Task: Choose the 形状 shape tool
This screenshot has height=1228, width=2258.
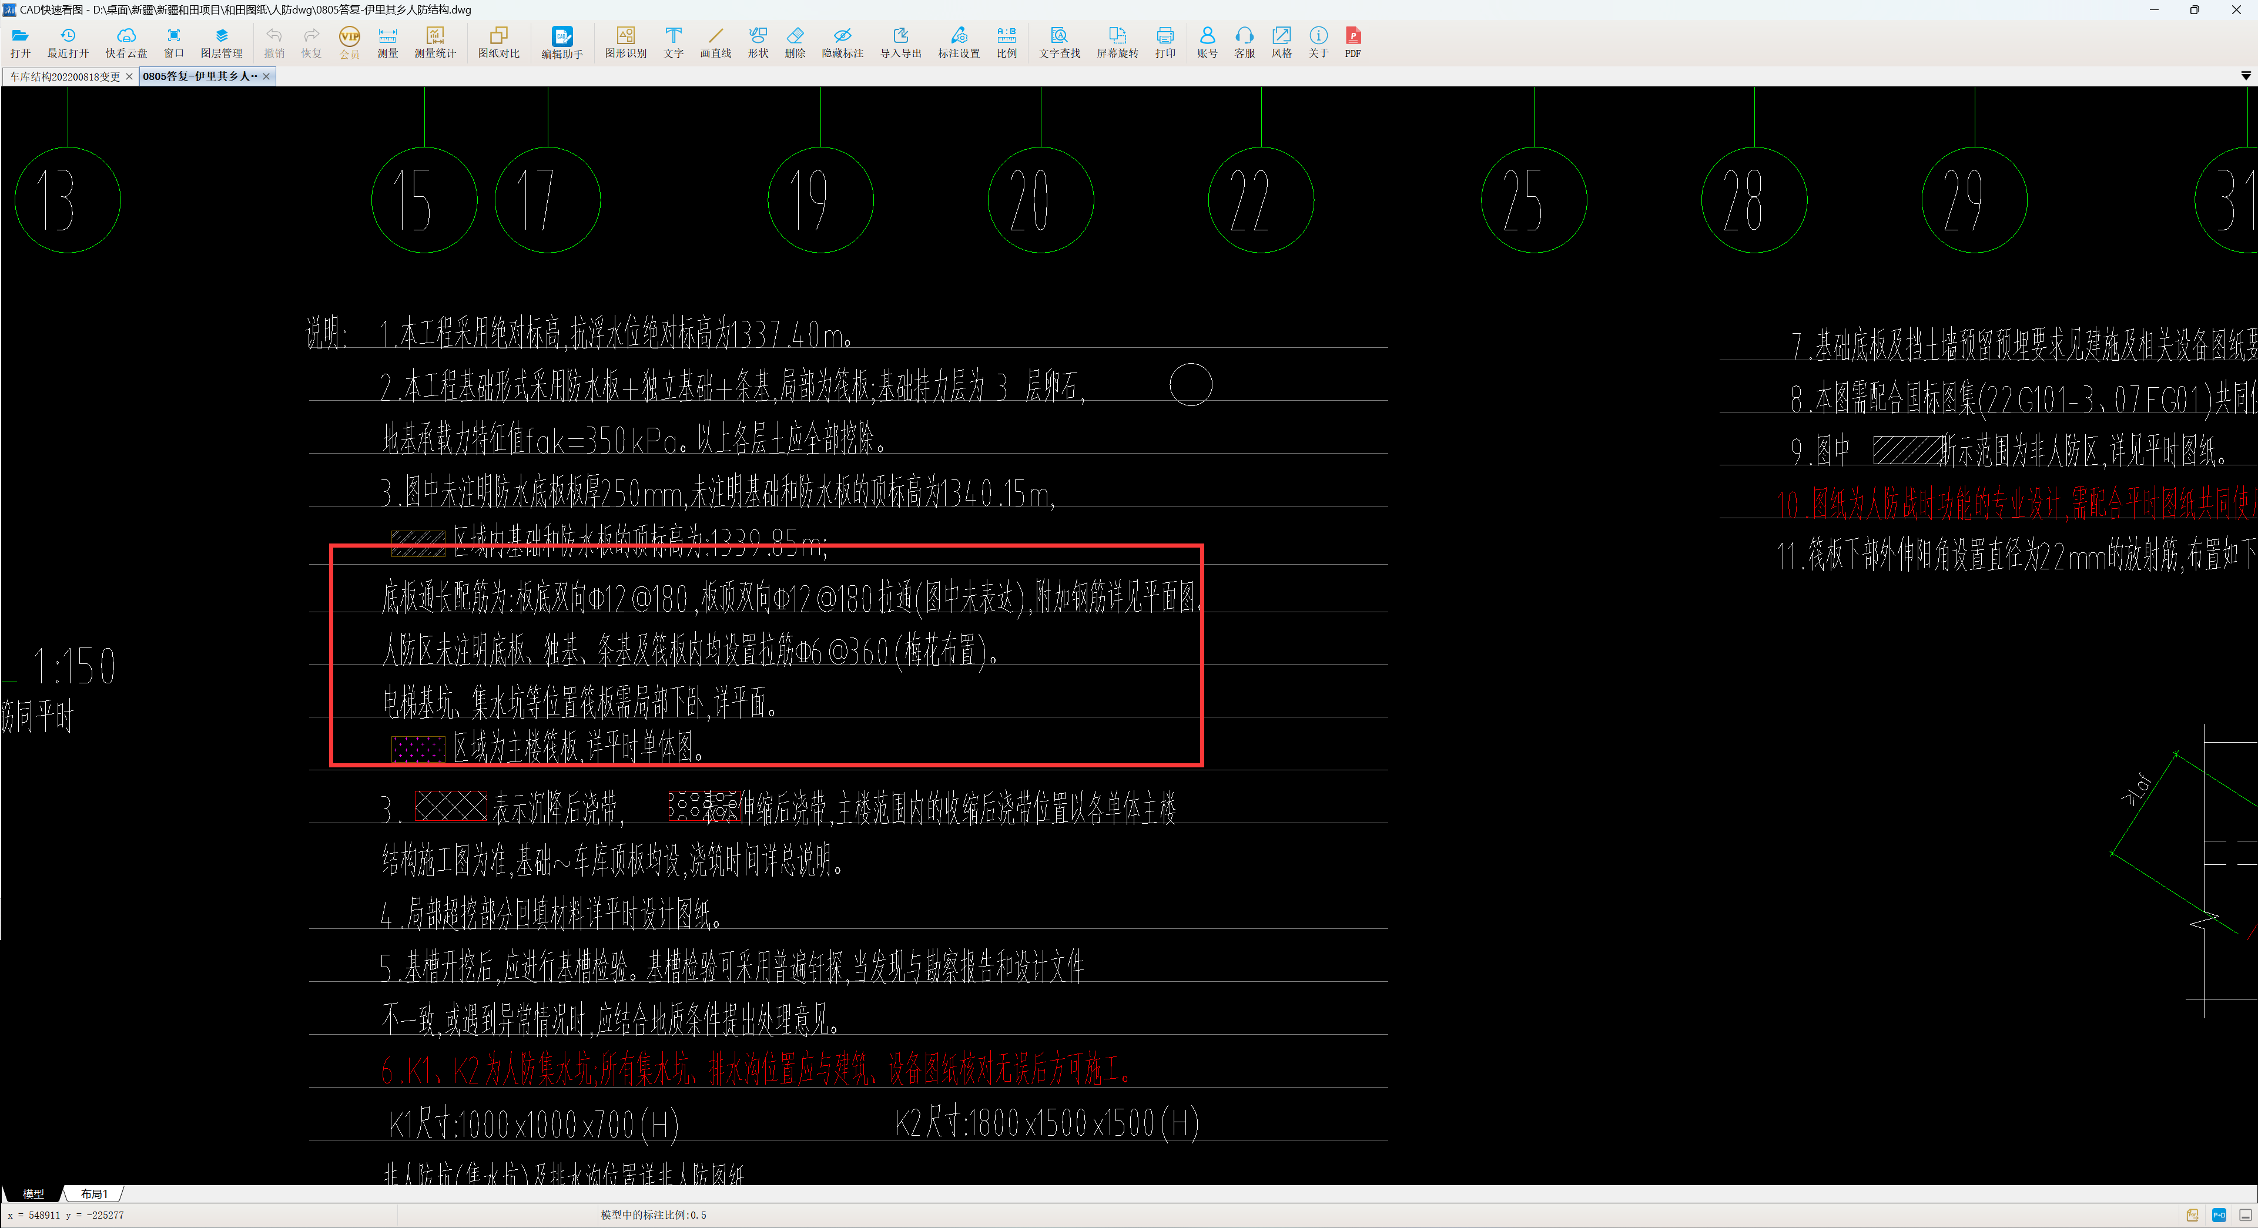Action: point(758,42)
